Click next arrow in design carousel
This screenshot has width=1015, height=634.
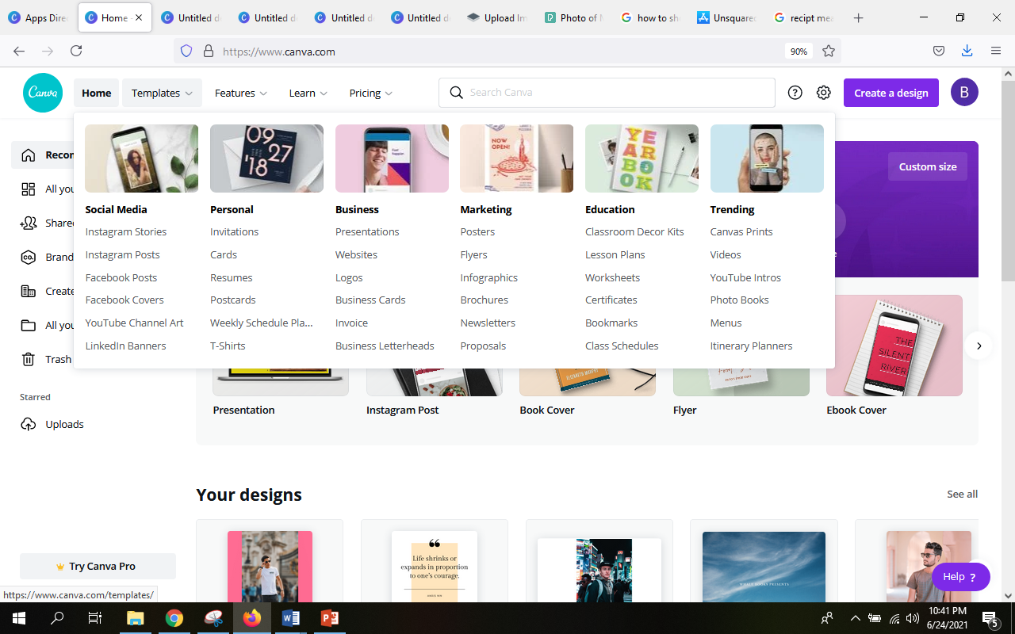pos(979,346)
